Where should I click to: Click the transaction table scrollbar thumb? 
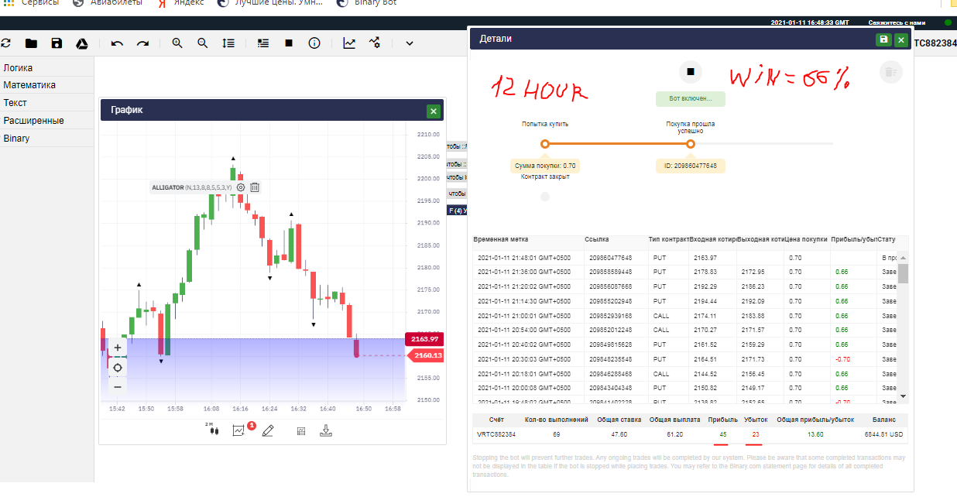[903, 274]
